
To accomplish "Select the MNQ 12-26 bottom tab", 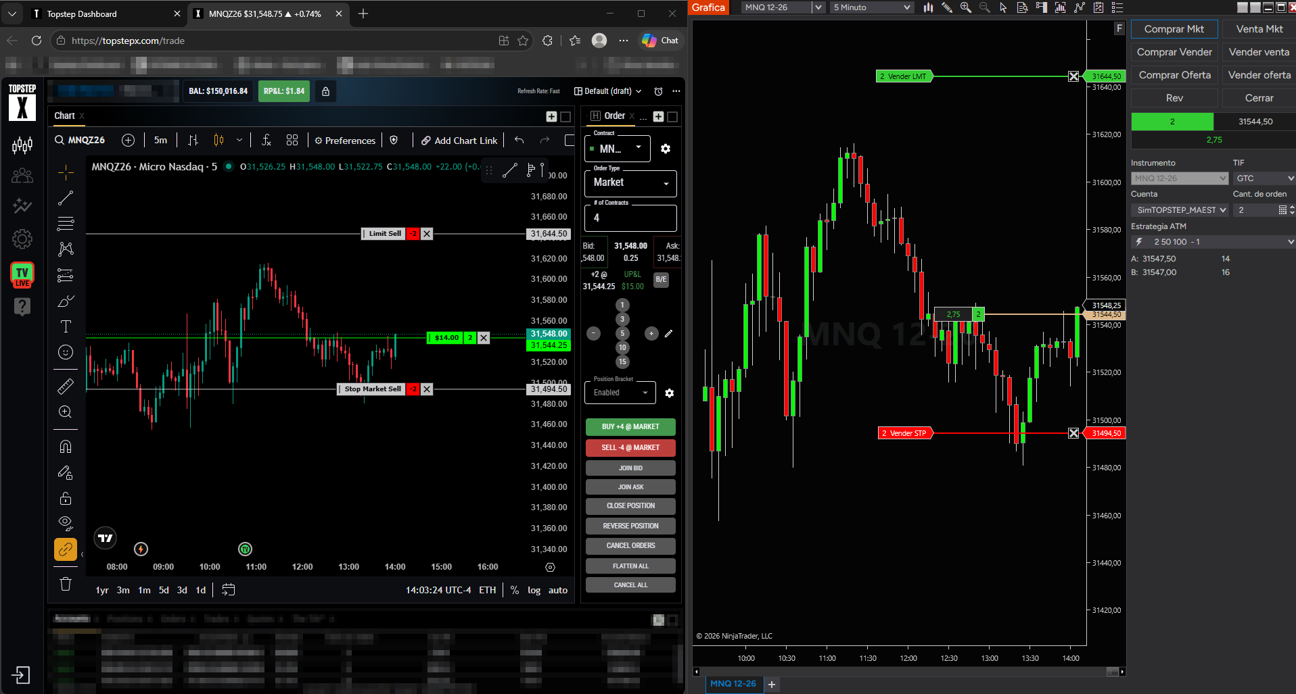I will coord(733,684).
